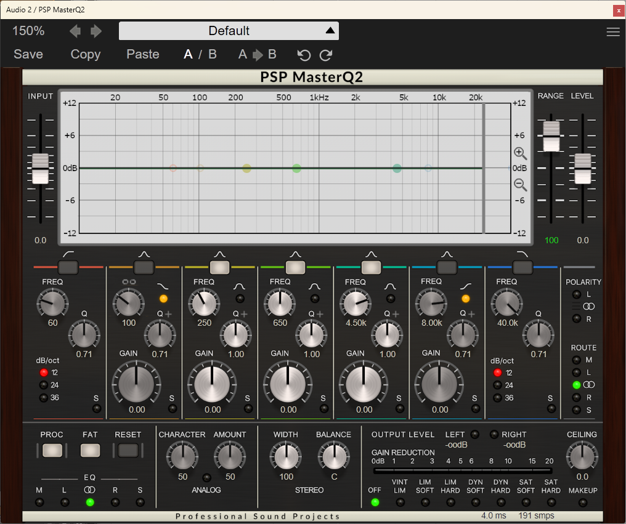The height and width of the screenshot is (524, 626).
Task: Solo the 4.50k band
Action: [x=400, y=409]
